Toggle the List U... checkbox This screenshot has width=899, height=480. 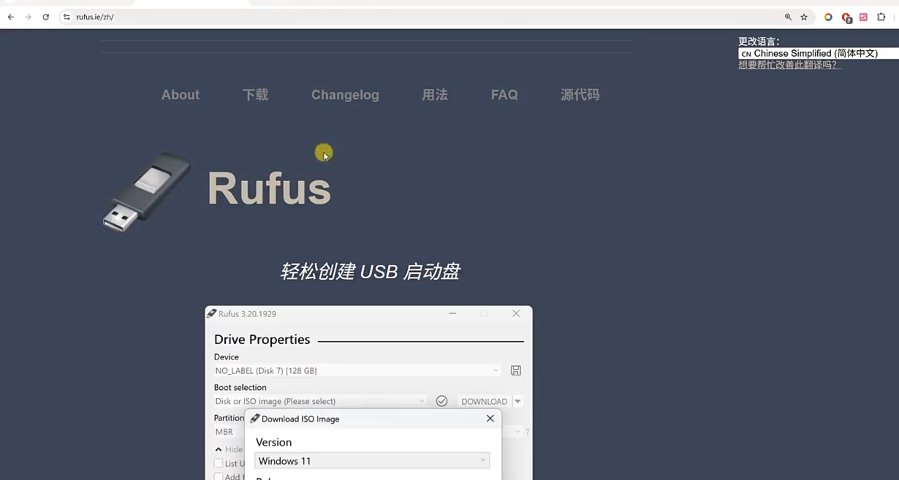tap(218, 463)
